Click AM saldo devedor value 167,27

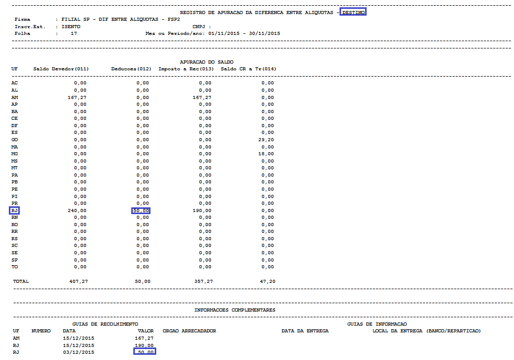tap(77, 97)
